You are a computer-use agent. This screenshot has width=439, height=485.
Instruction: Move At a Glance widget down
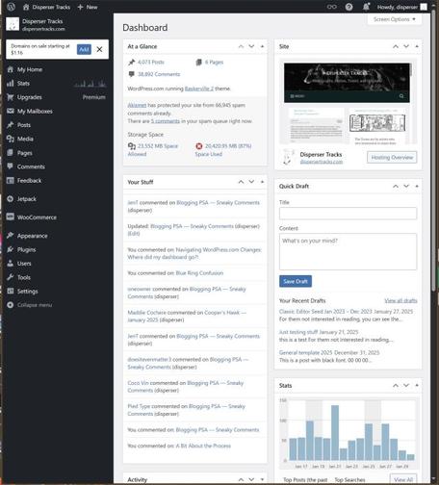pos(251,46)
